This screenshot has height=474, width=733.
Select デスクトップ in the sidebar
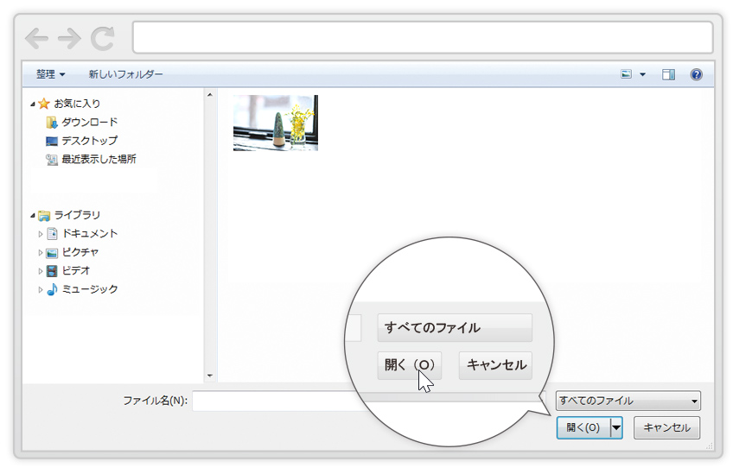(89, 141)
